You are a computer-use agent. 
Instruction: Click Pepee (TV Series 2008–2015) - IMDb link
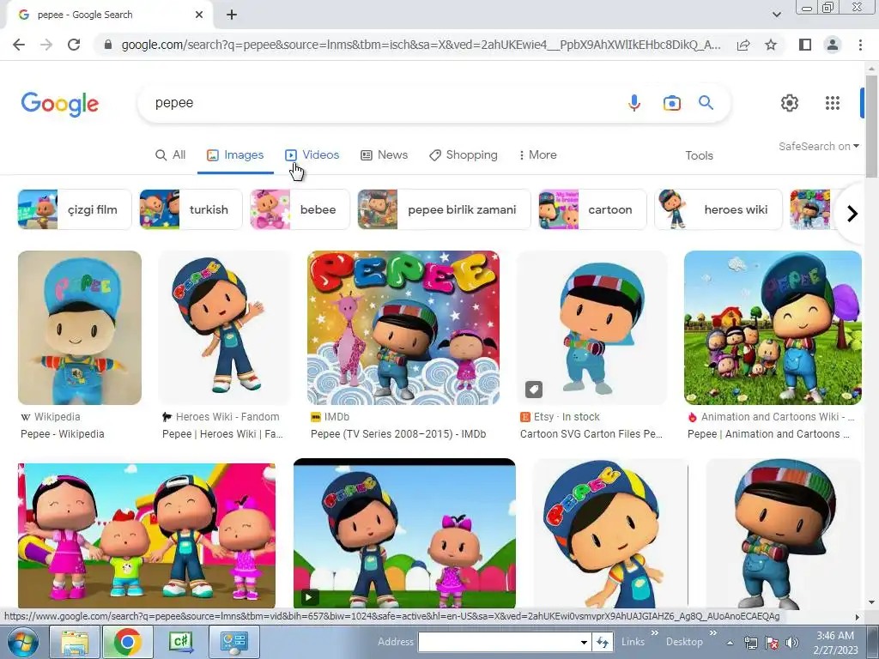pos(398,434)
